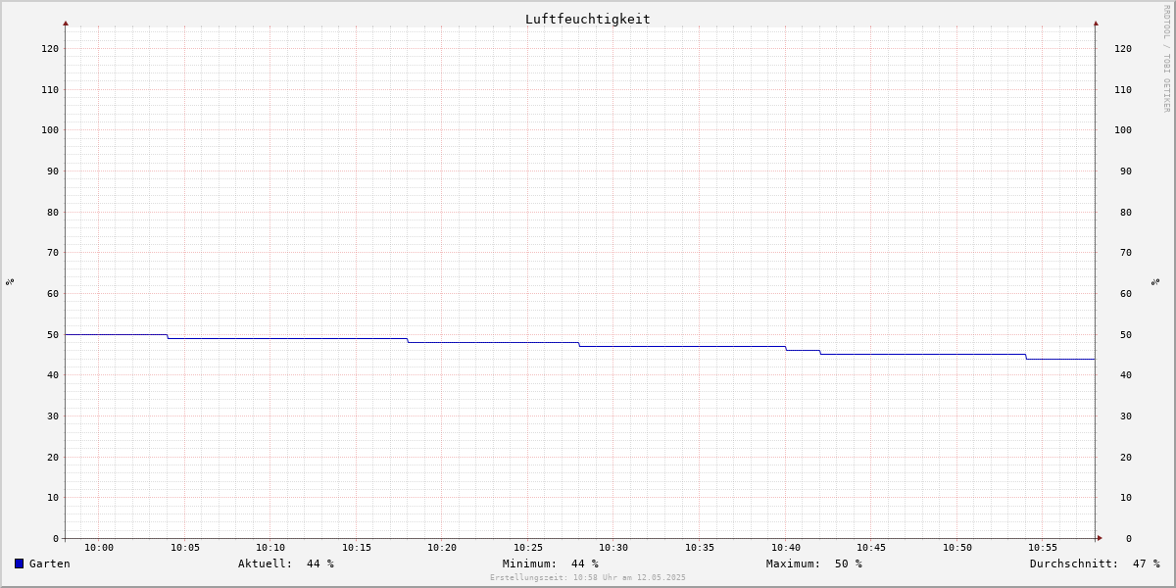Viewport: 1176px width, 588px height.
Task: Click the Erstellungszeit timestamp footer text
Action: pyautogui.click(x=588, y=578)
